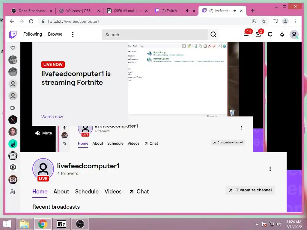Image resolution: width=307 pixels, height=230 pixels.
Task: Click the 4 followers text
Action: tap(67, 173)
